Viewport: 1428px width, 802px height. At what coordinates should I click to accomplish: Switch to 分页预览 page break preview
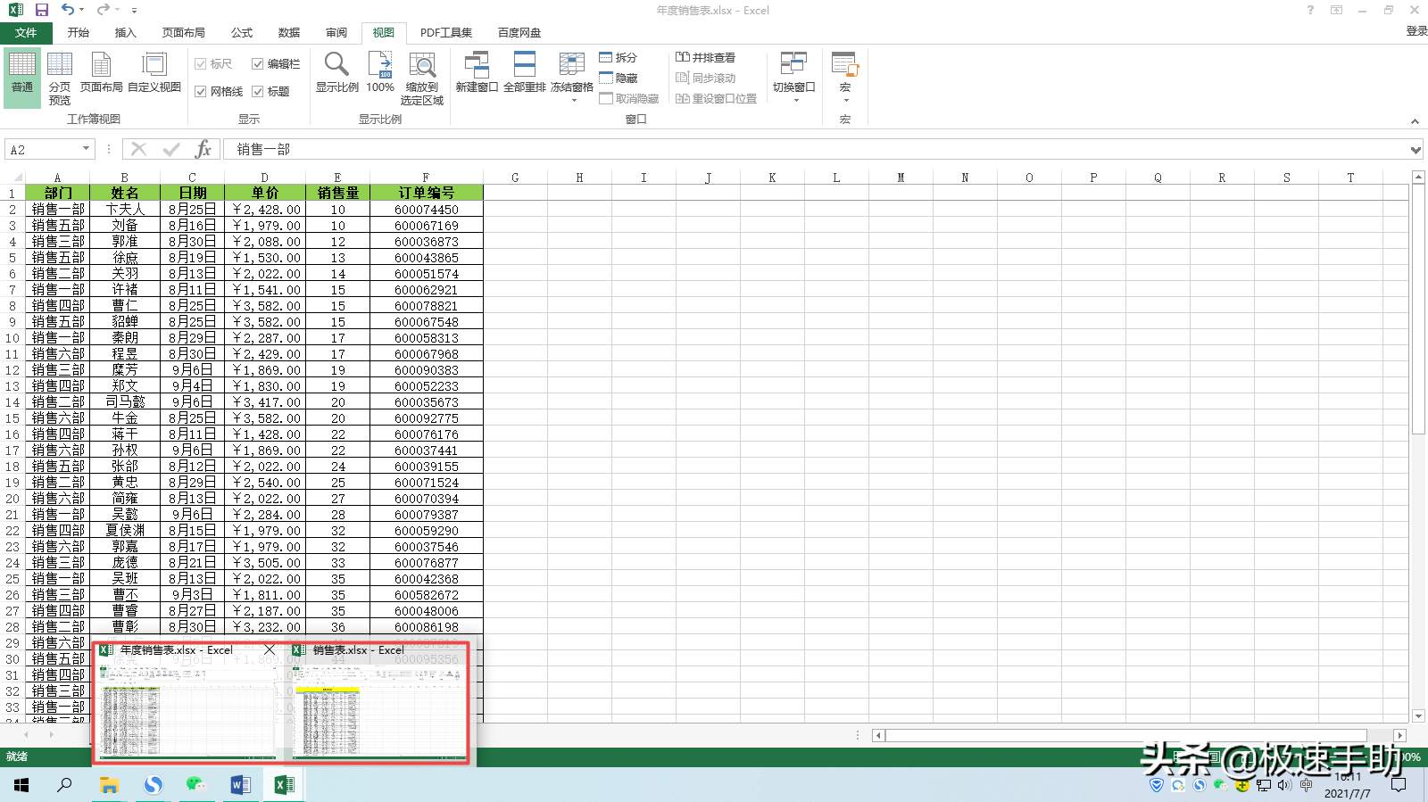[x=60, y=79]
